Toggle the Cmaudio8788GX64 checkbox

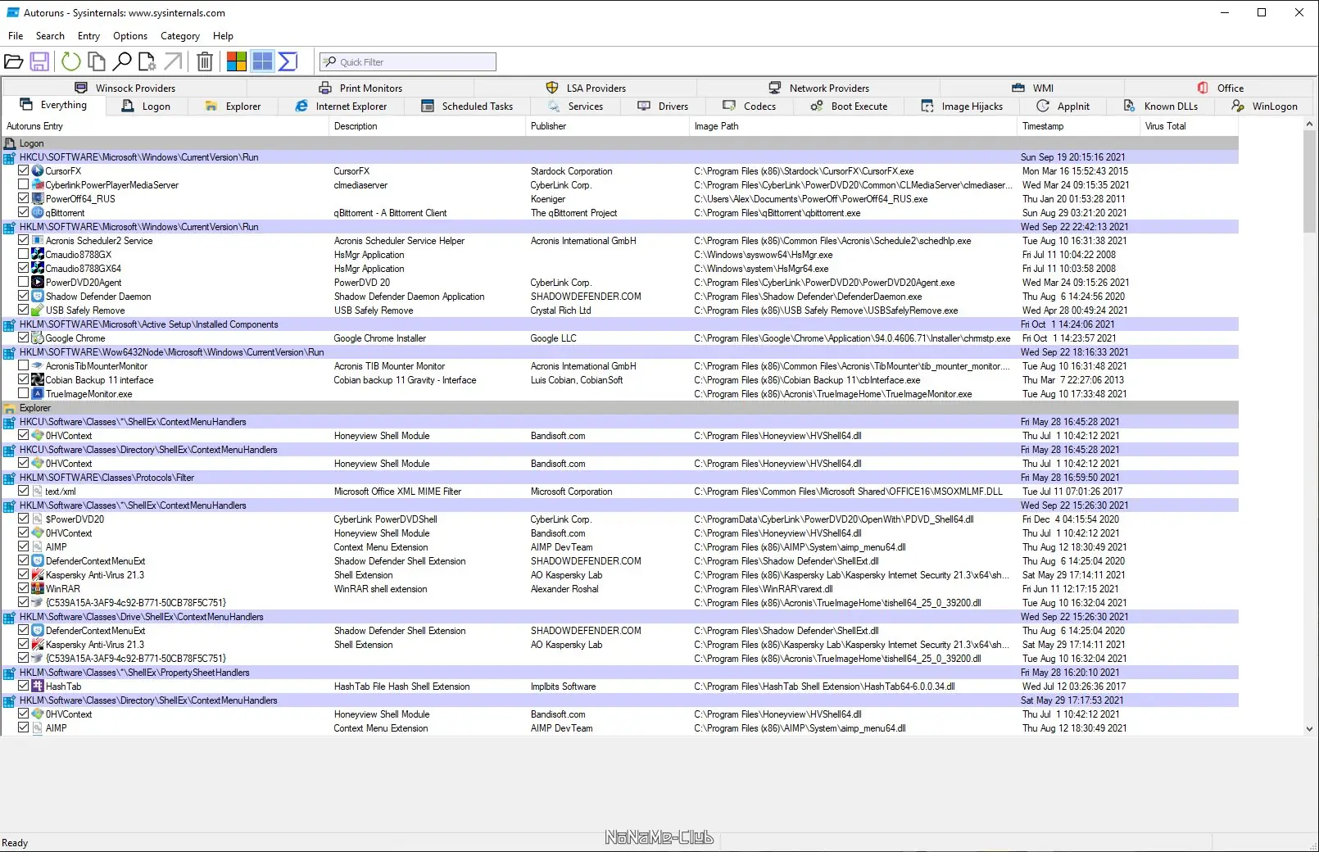pyautogui.click(x=24, y=269)
